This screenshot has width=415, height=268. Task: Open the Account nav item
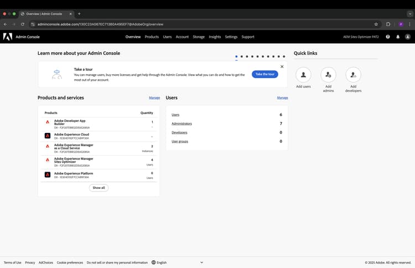182,37
